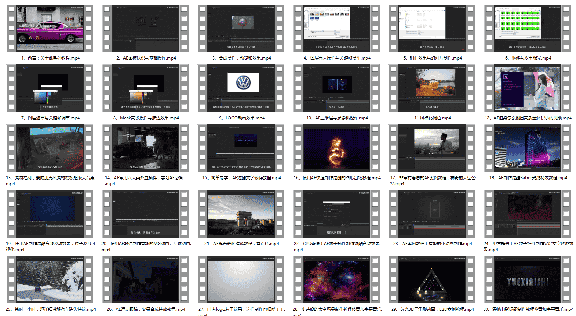The width and height of the screenshot is (576, 316).
Task: Select nebula thumbnail of 28、太空场景制作教程
Action: point(336,280)
